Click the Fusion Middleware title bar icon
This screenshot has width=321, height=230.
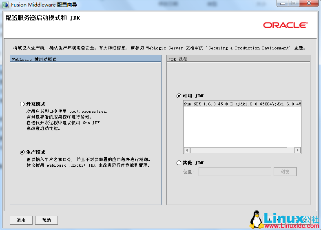[6, 5]
